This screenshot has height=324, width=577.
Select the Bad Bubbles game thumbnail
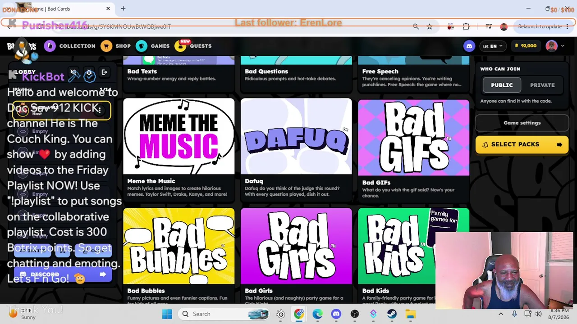point(179,246)
